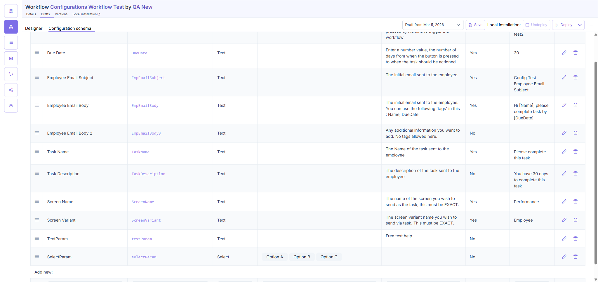Delete the Employee Email Body row

coord(575,105)
